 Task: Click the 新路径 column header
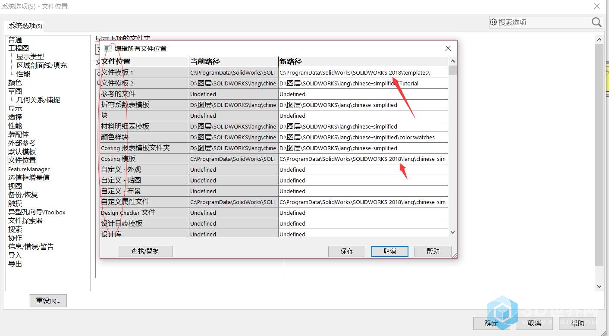tap(363, 62)
